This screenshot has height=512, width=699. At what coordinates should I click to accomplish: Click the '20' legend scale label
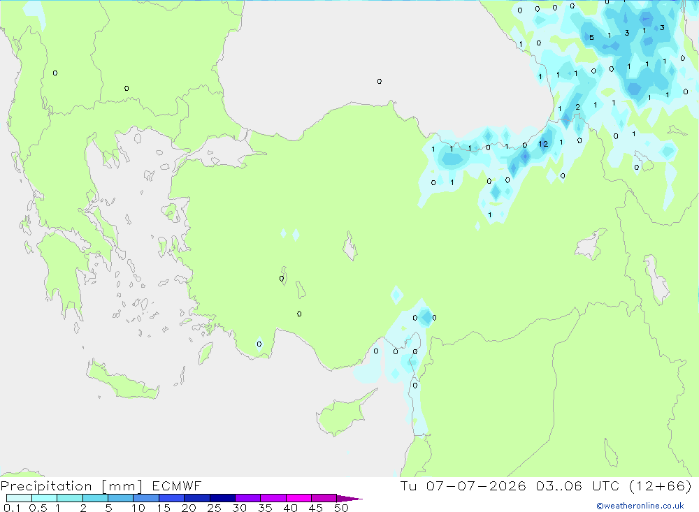click(189, 508)
